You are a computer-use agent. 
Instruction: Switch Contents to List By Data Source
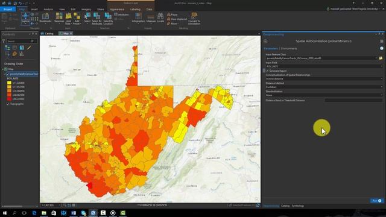(14, 48)
